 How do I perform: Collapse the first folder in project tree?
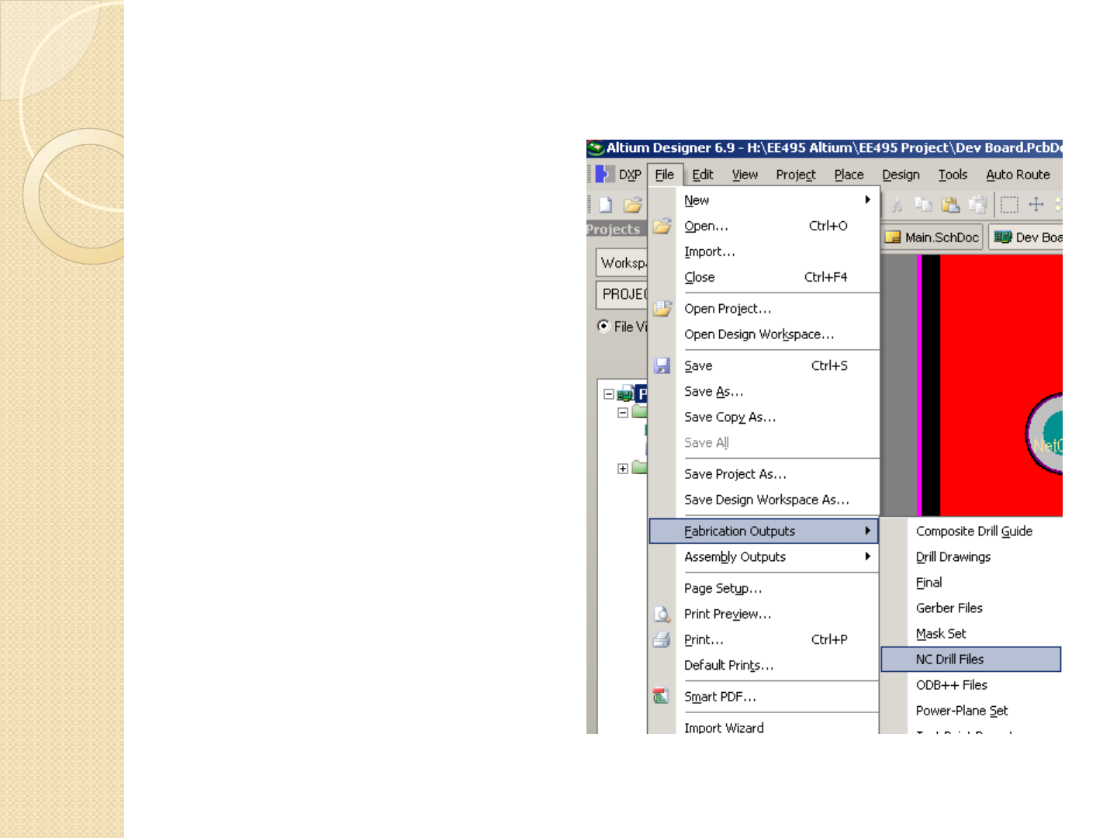623,413
